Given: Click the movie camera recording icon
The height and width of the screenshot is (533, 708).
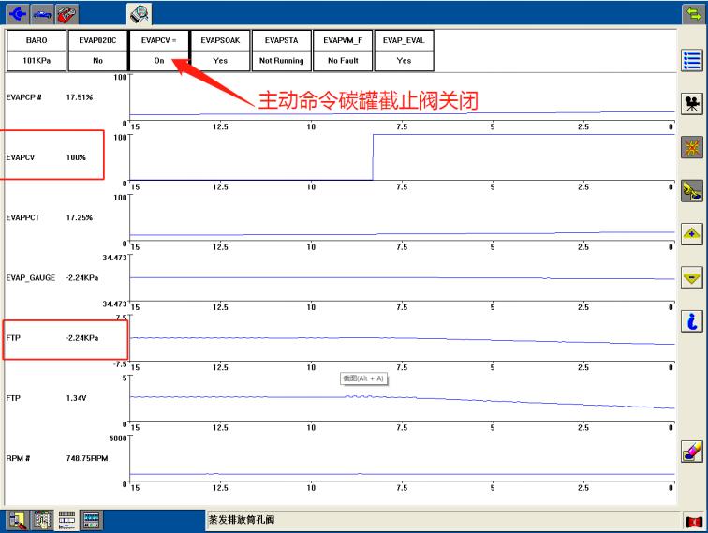Looking at the screenshot, I should click(692, 104).
